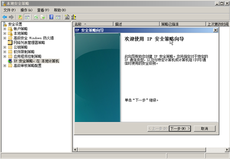Expand 高级安全 Windows 防火墙 node
The width and height of the screenshot is (230, 159).
(x=5, y=38)
